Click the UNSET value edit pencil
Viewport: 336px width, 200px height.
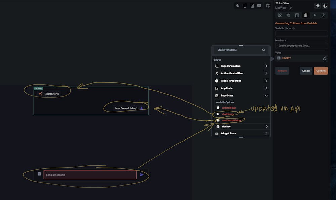tap(324, 58)
